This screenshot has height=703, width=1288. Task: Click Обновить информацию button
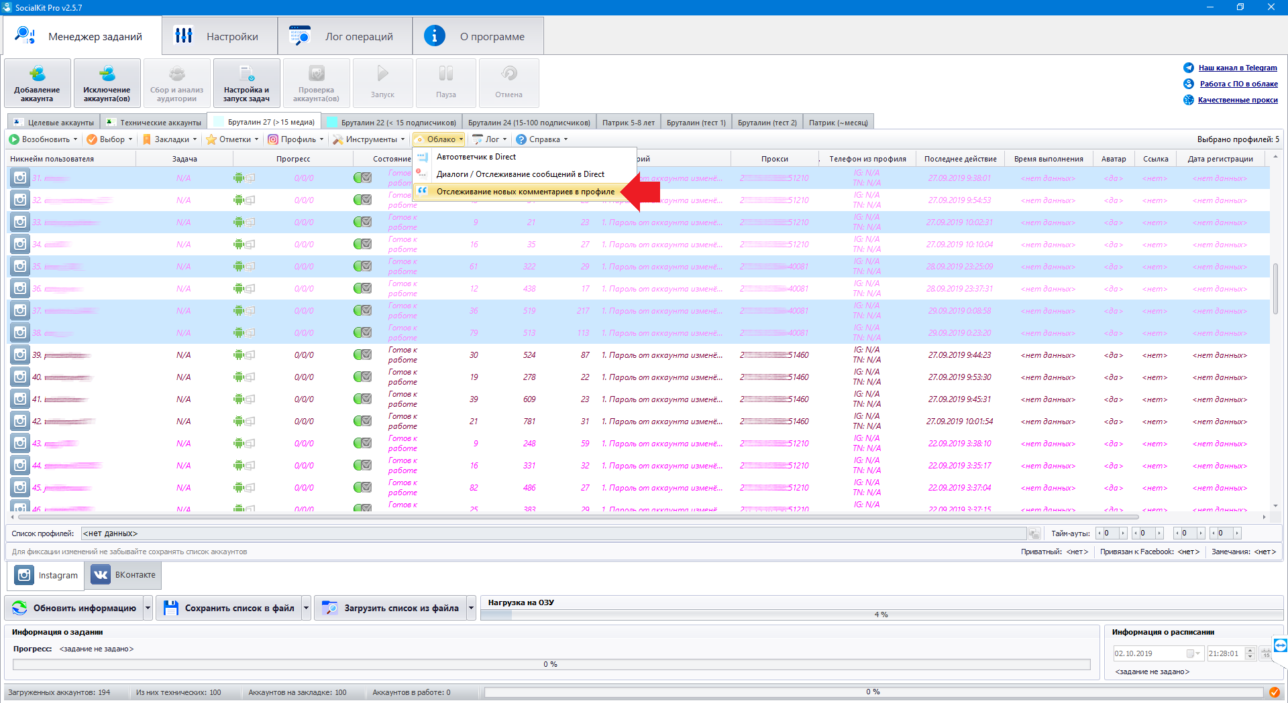coord(74,608)
